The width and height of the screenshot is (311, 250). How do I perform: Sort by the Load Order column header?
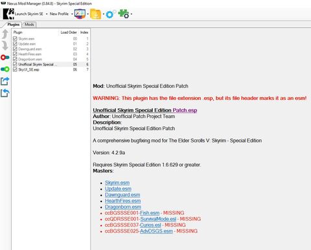coord(69,32)
